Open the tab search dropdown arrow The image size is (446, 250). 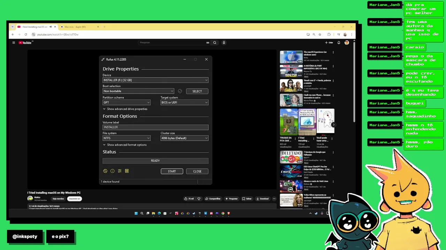(x=13, y=27)
